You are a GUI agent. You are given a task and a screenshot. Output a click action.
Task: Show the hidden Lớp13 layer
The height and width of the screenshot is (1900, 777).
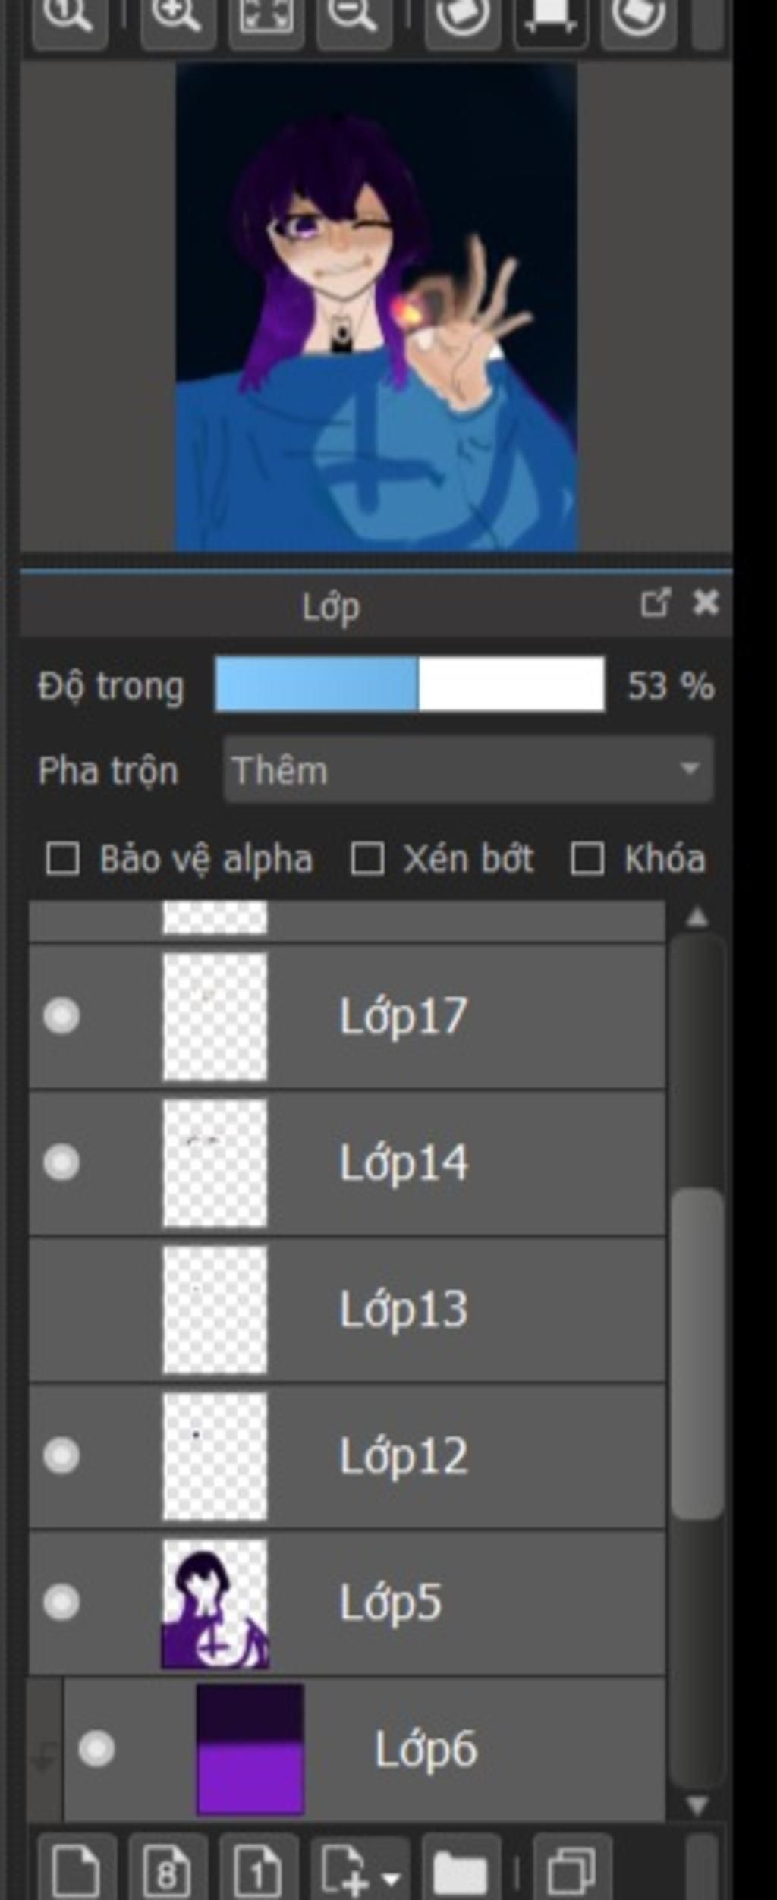(x=61, y=1310)
